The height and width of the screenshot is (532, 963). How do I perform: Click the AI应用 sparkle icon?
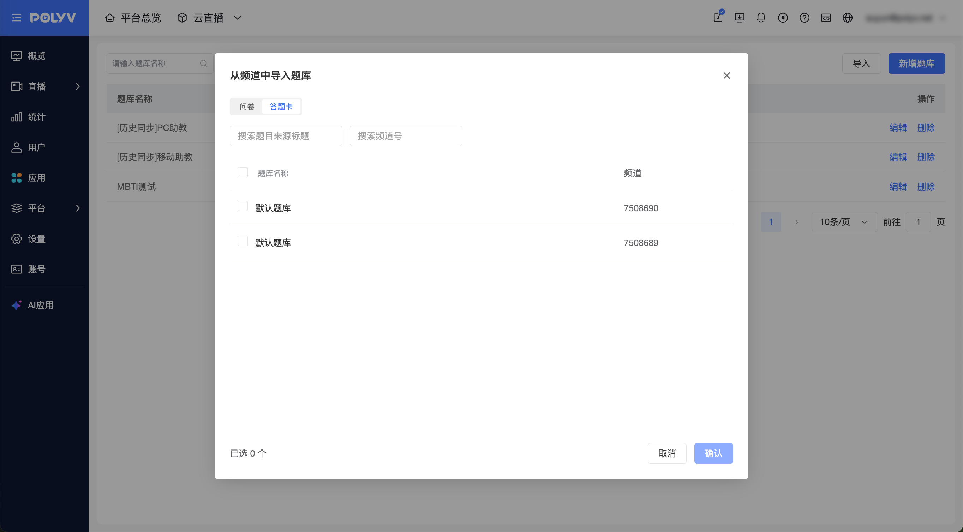click(x=17, y=305)
